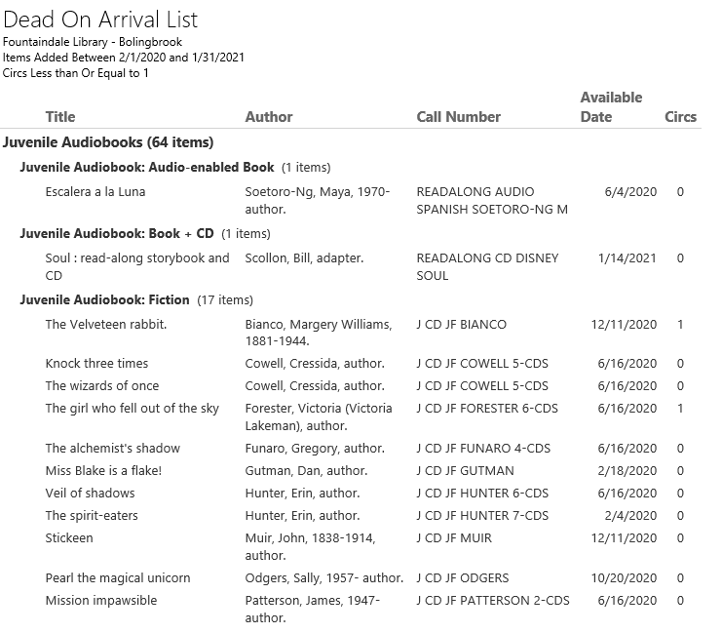Image resolution: width=722 pixels, height=633 pixels.
Task: Select The girl who fell out of the sky
Action: pyautogui.click(x=132, y=409)
